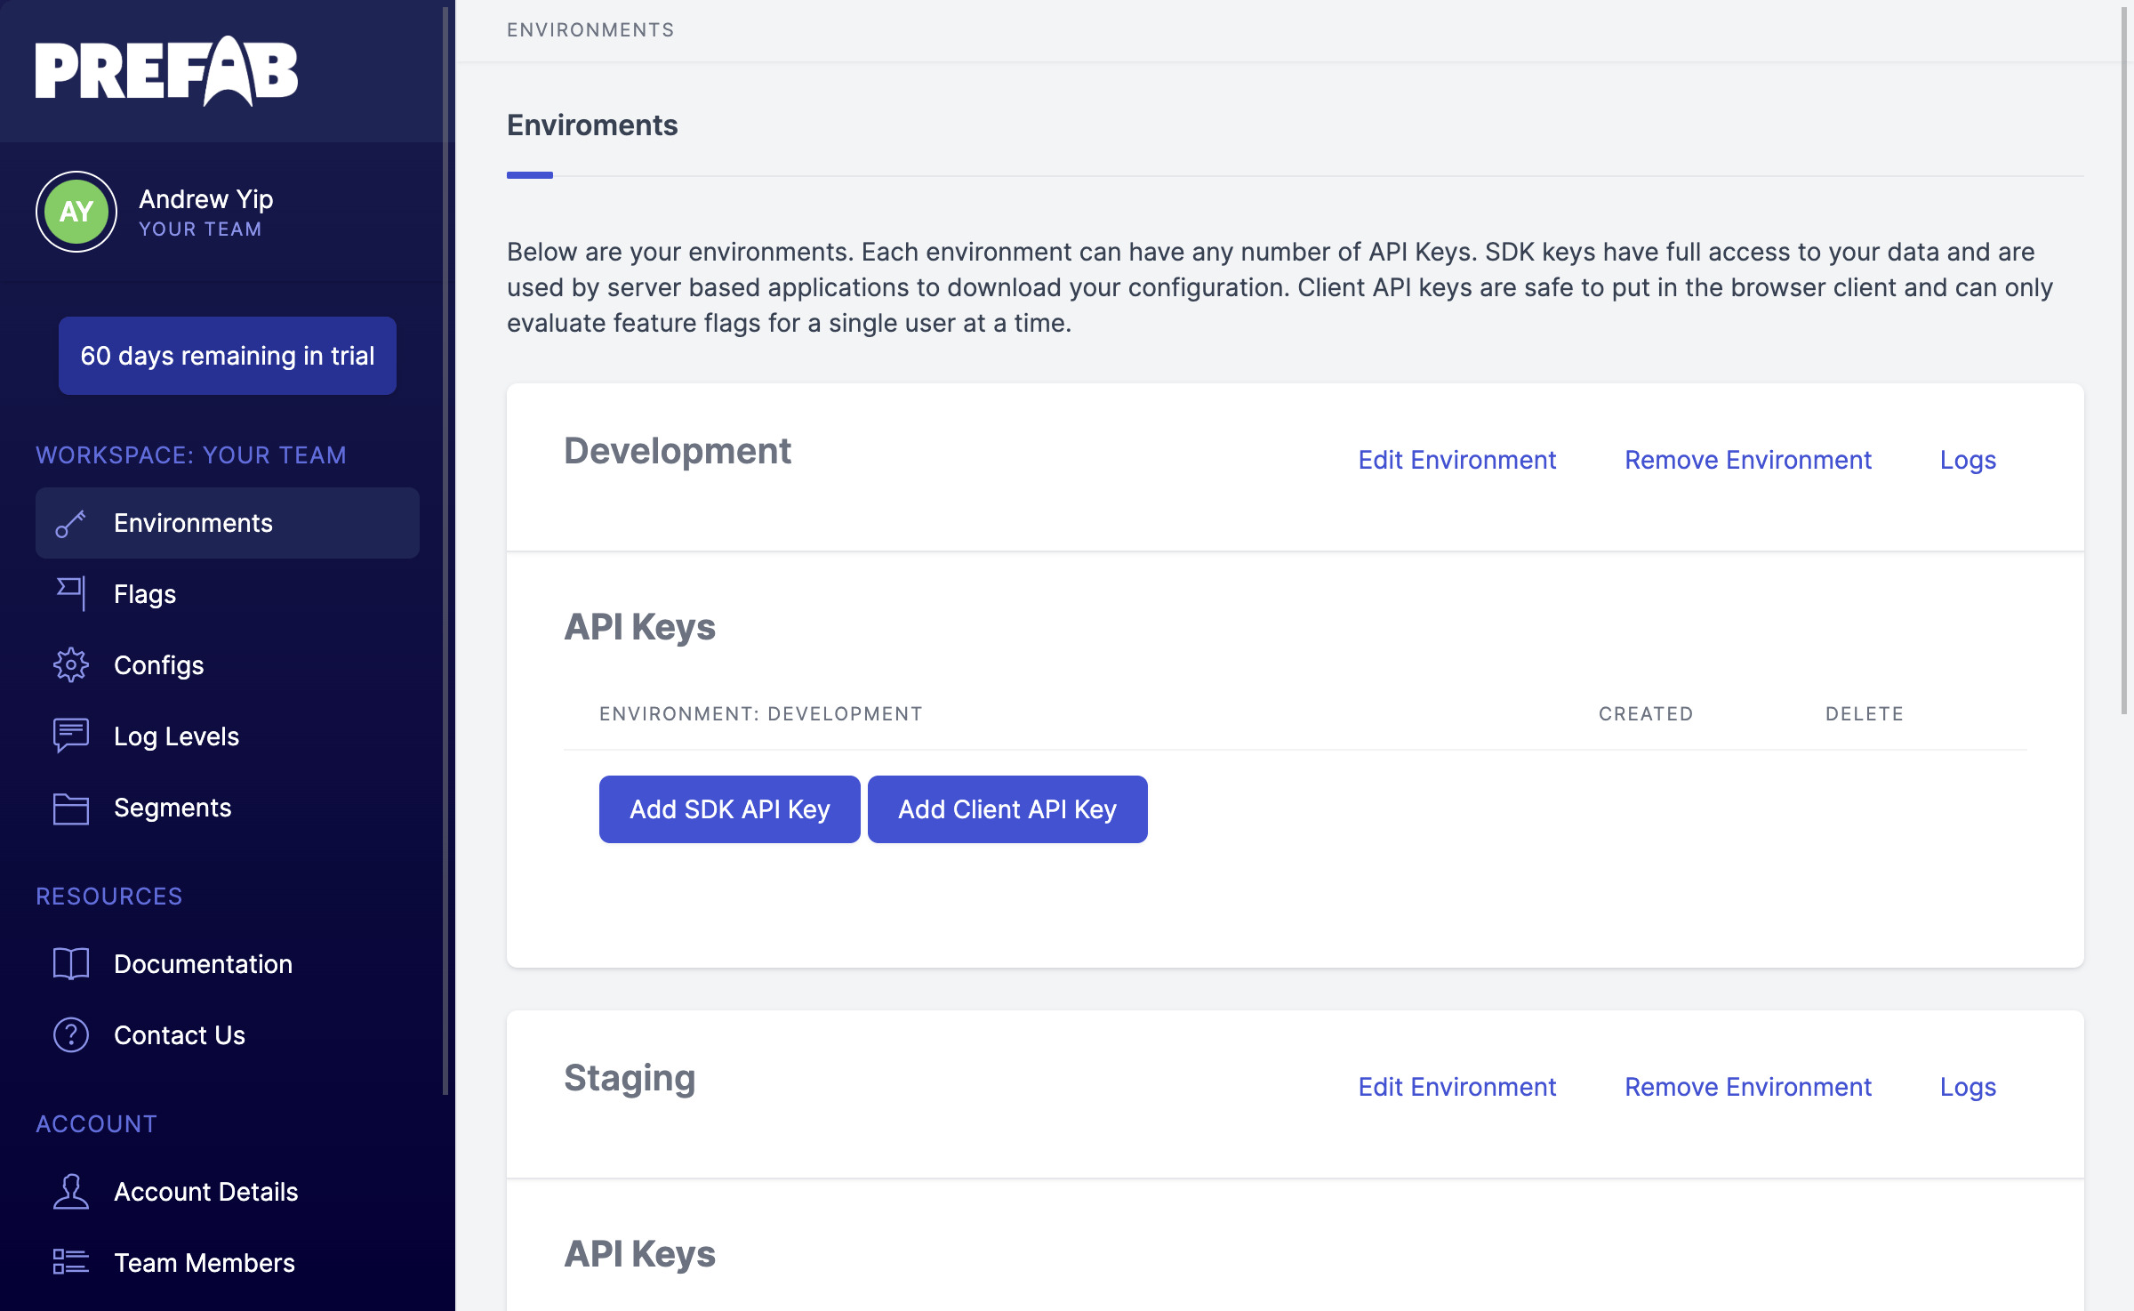Click the Account Details person icon
2134x1311 pixels.
(x=70, y=1191)
